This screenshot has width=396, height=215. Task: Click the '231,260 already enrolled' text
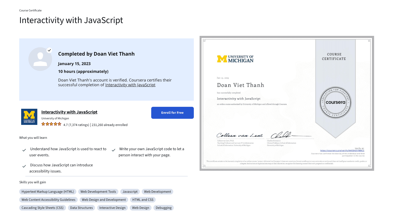click(x=110, y=125)
